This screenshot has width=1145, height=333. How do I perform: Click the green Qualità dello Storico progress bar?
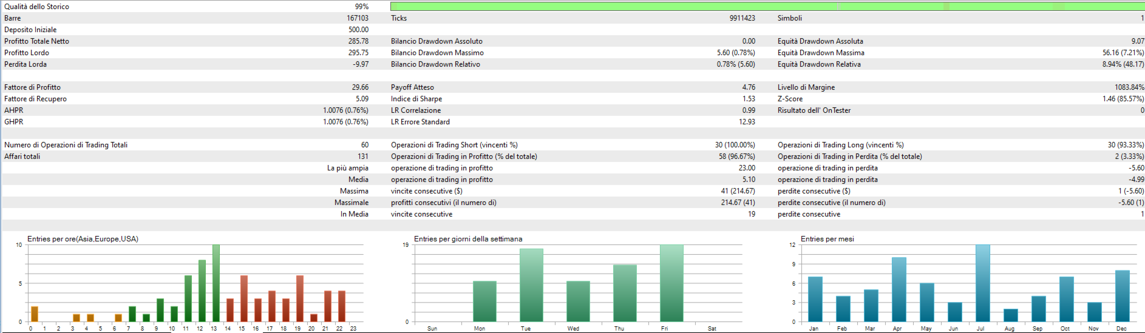click(x=767, y=6)
